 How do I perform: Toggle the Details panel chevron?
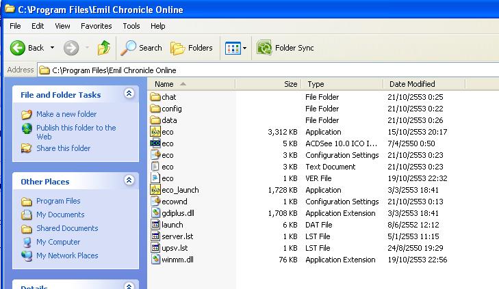129,285
